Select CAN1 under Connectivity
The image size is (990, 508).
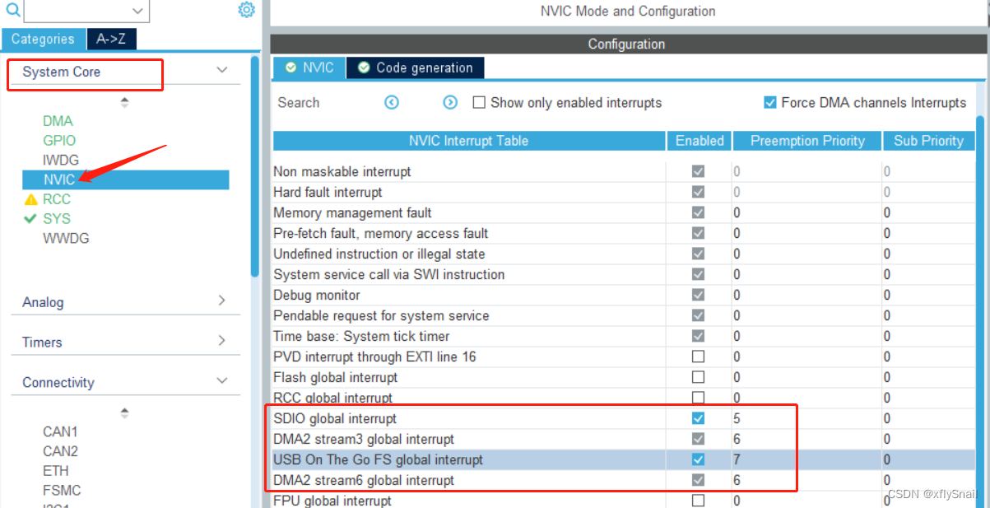(61, 431)
